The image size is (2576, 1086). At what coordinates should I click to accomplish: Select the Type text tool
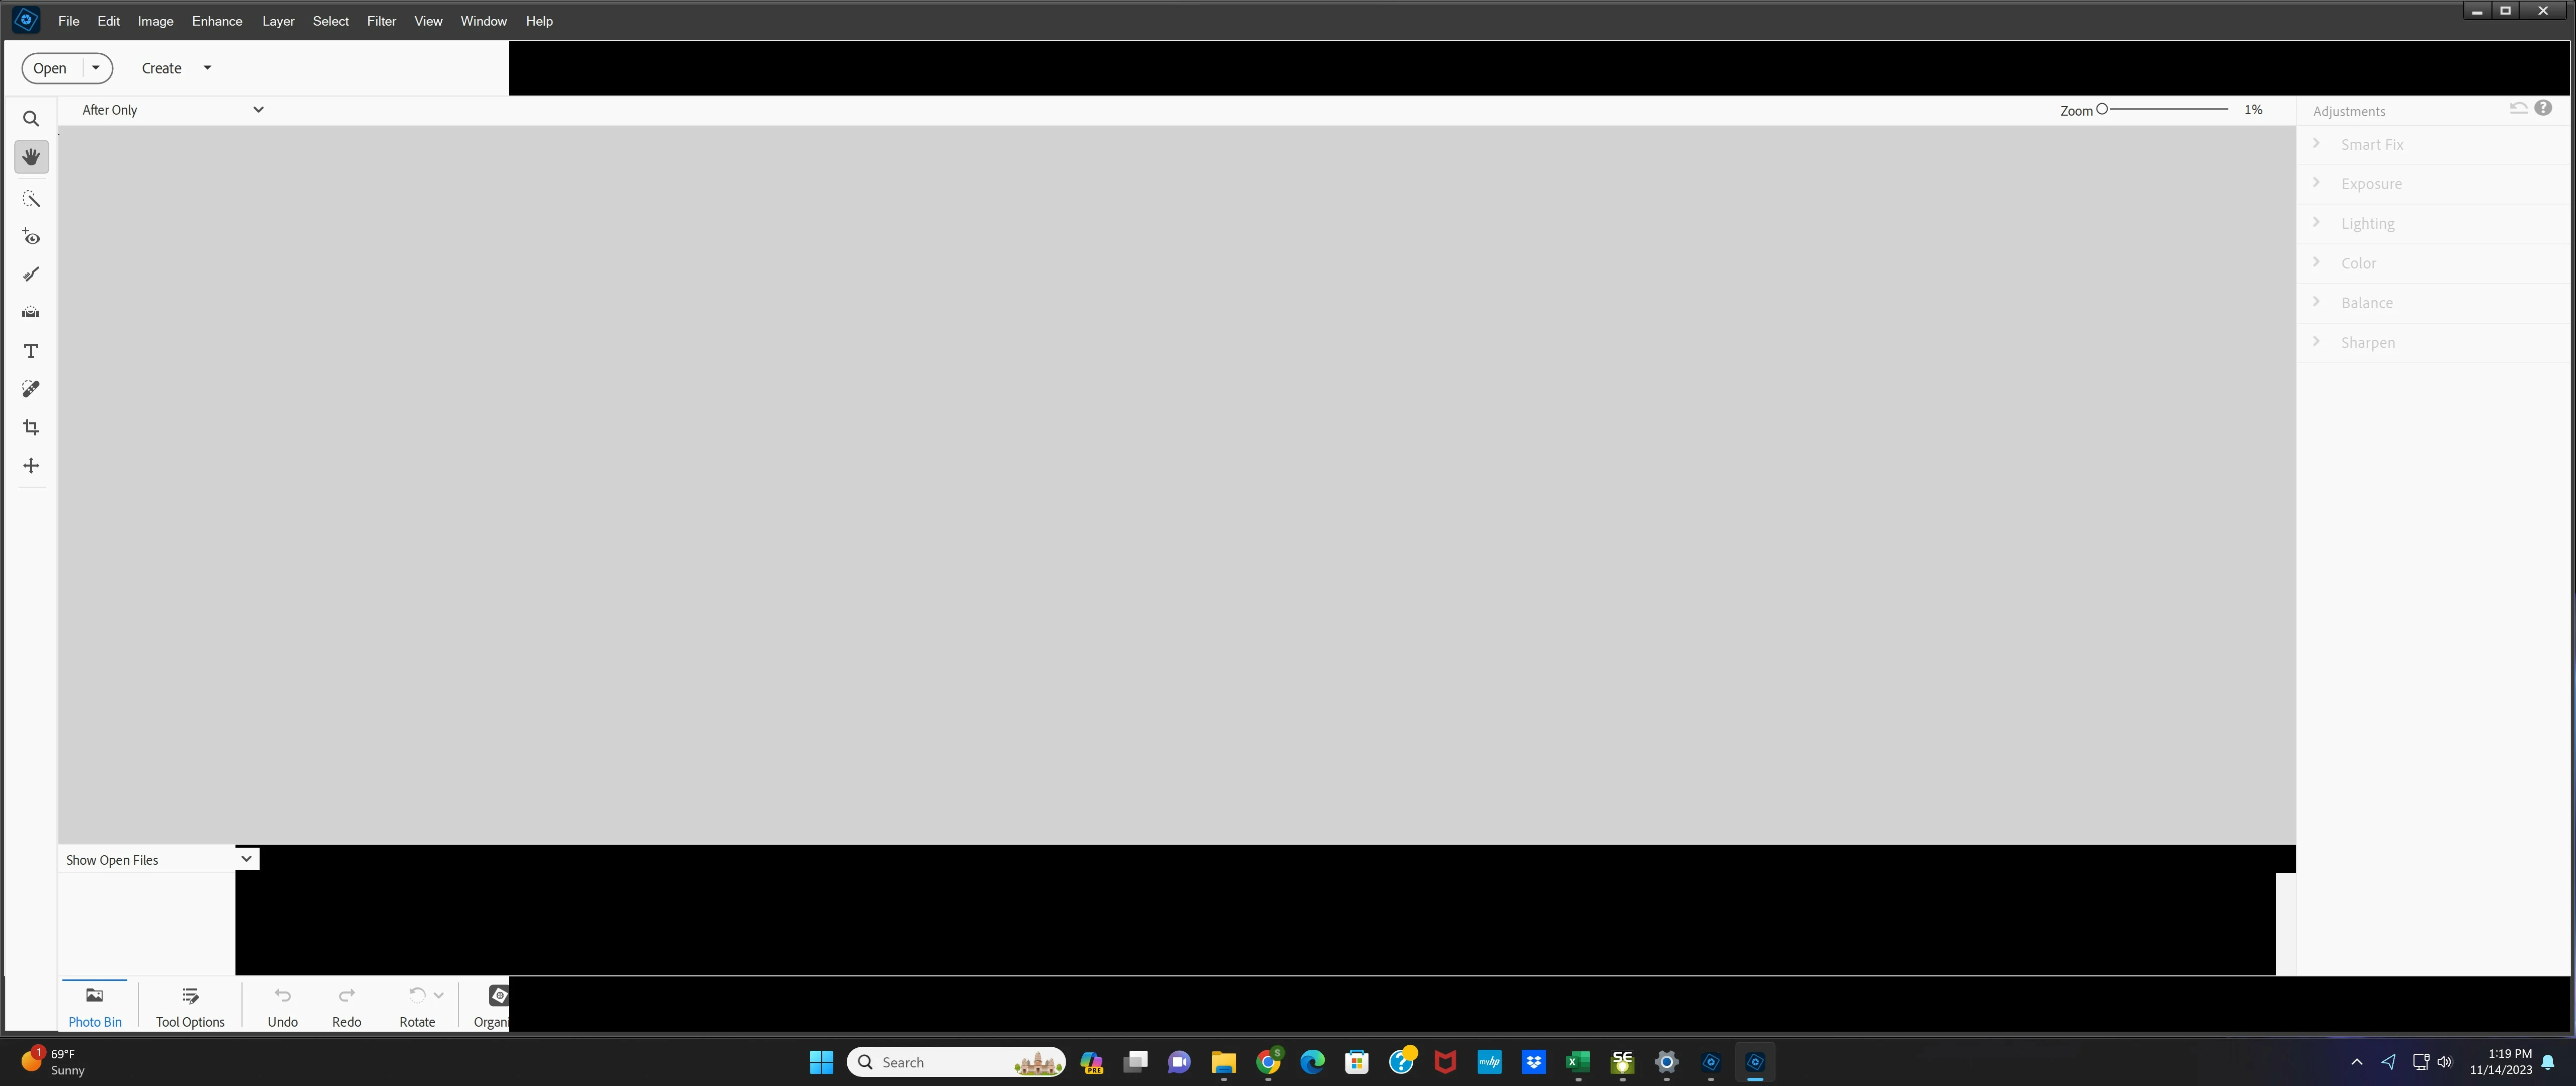31,350
